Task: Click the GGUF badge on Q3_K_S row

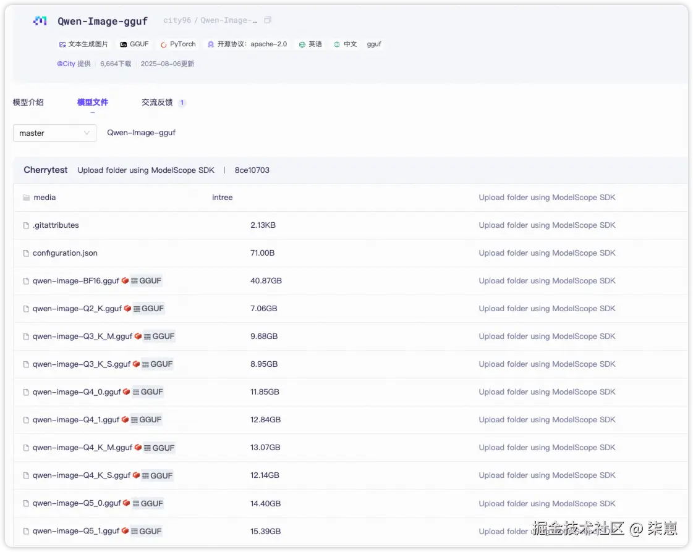Action: (x=158, y=364)
